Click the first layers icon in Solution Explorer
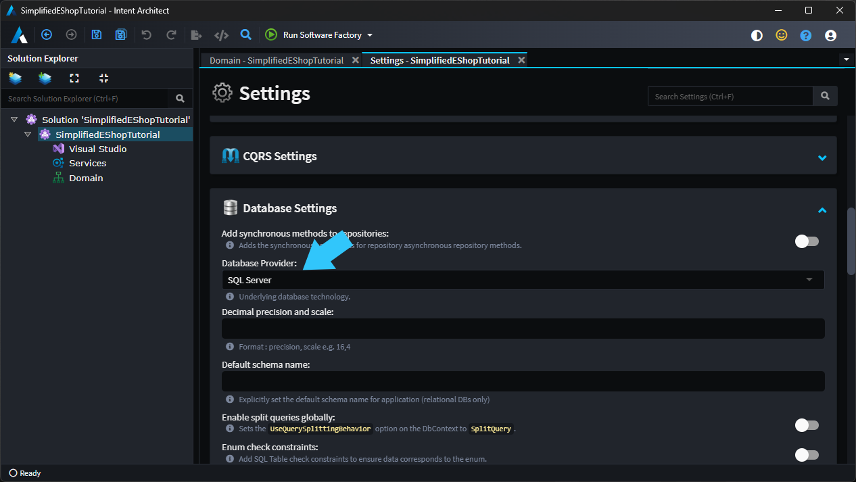Viewport: 856px width, 482px height. click(15, 78)
